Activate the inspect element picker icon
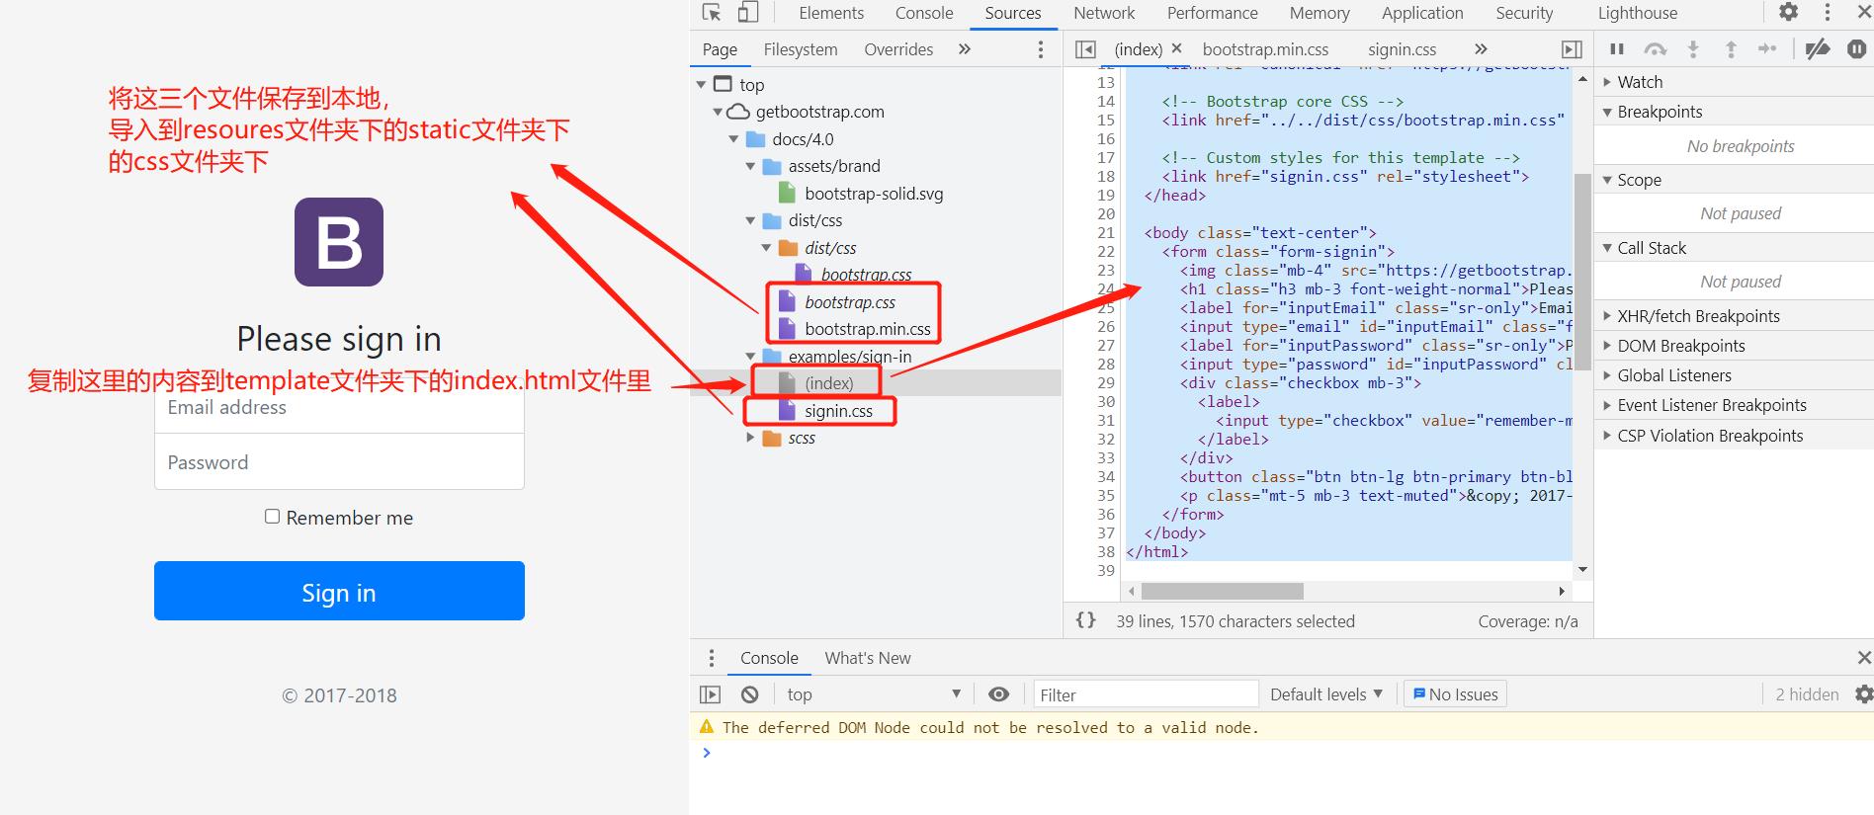Screen dimensions: 1874x815 click(x=712, y=13)
